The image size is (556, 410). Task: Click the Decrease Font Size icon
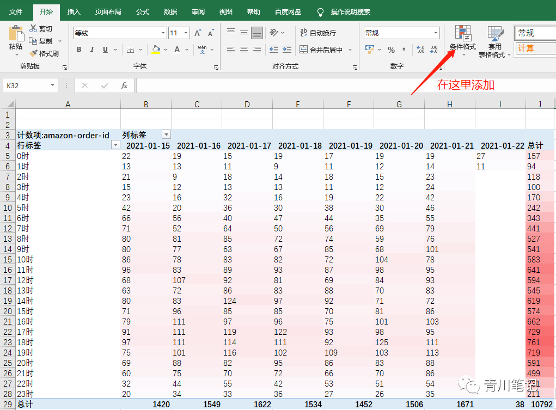coord(211,33)
